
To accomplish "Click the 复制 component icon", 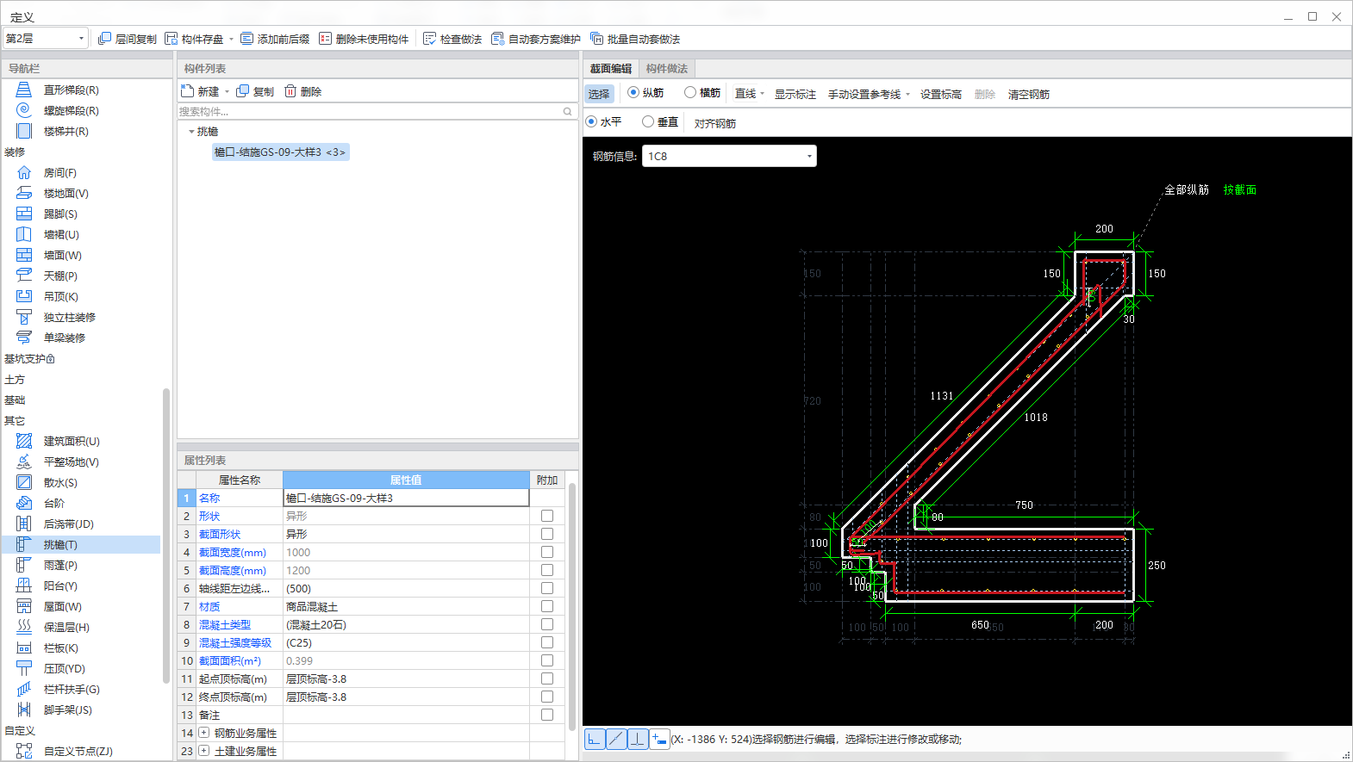I will point(243,91).
